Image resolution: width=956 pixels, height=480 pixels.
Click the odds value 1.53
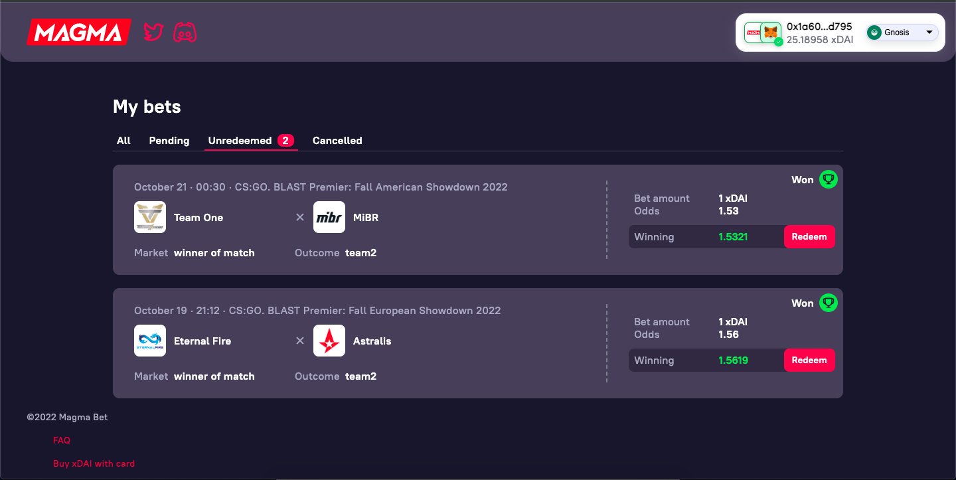728,211
